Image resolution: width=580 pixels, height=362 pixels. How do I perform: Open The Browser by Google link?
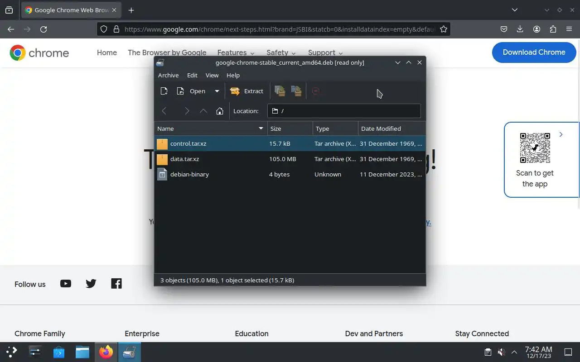click(167, 52)
